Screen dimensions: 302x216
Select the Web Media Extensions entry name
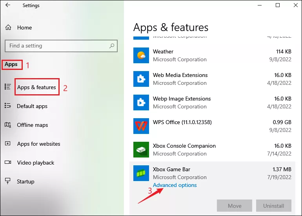(x=180, y=75)
